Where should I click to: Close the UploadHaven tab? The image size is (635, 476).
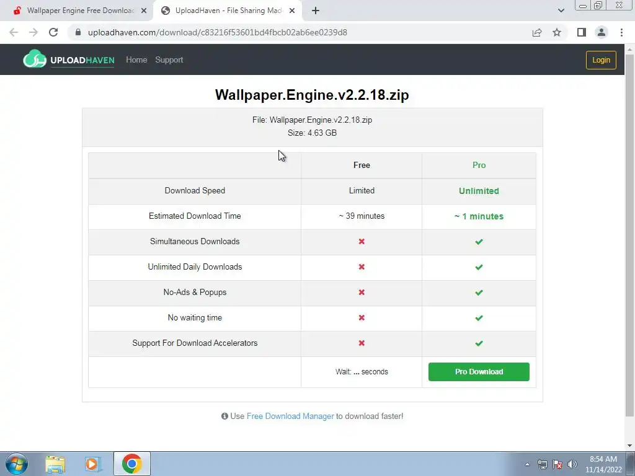click(292, 11)
